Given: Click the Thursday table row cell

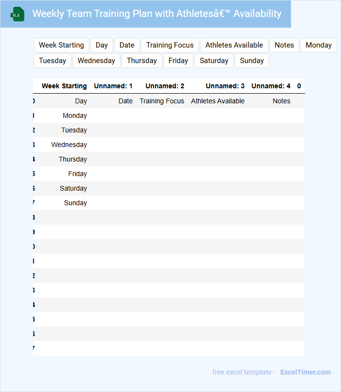Looking at the screenshot, I should [x=73, y=159].
